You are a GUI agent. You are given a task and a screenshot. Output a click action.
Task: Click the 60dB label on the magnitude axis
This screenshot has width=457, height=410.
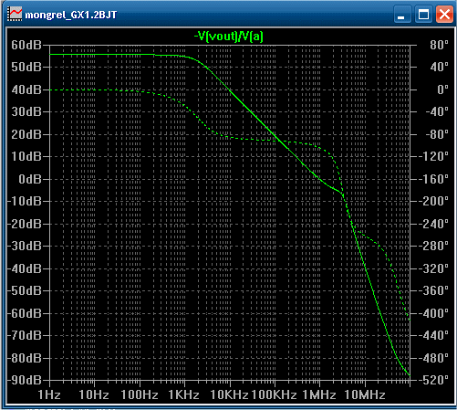[x=26, y=45]
